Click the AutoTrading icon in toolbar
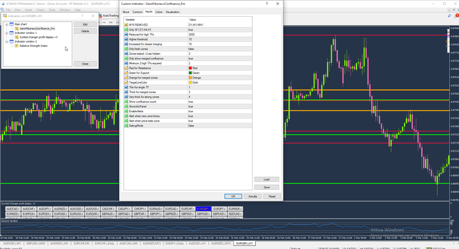459x249 pixels. click(x=101, y=15)
